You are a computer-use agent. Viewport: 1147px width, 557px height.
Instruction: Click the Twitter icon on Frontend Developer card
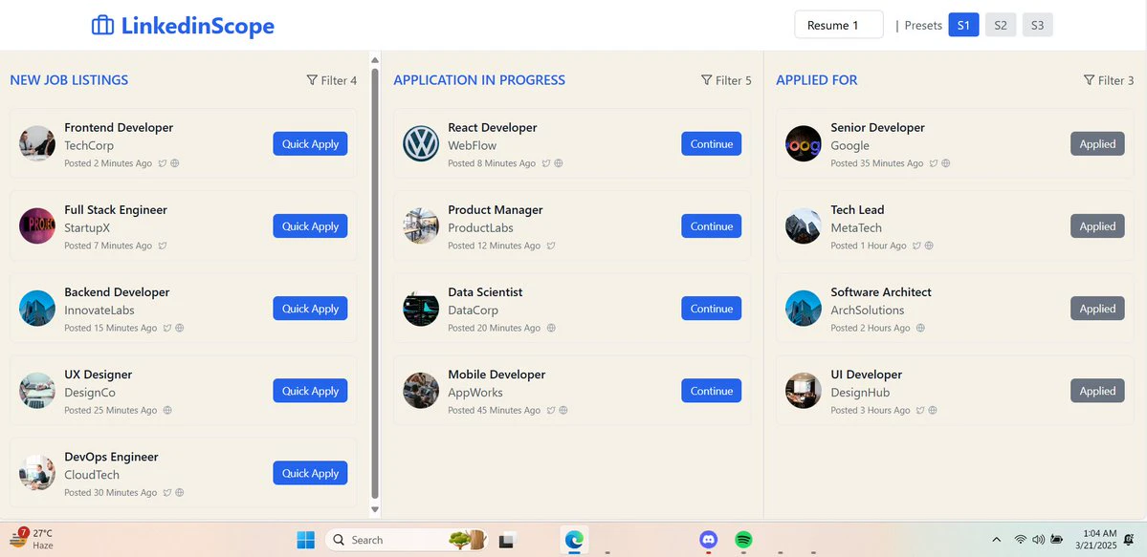pyautogui.click(x=163, y=163)
